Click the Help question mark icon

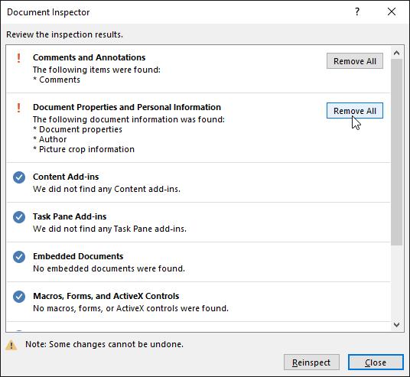click(x=357, y=11)
